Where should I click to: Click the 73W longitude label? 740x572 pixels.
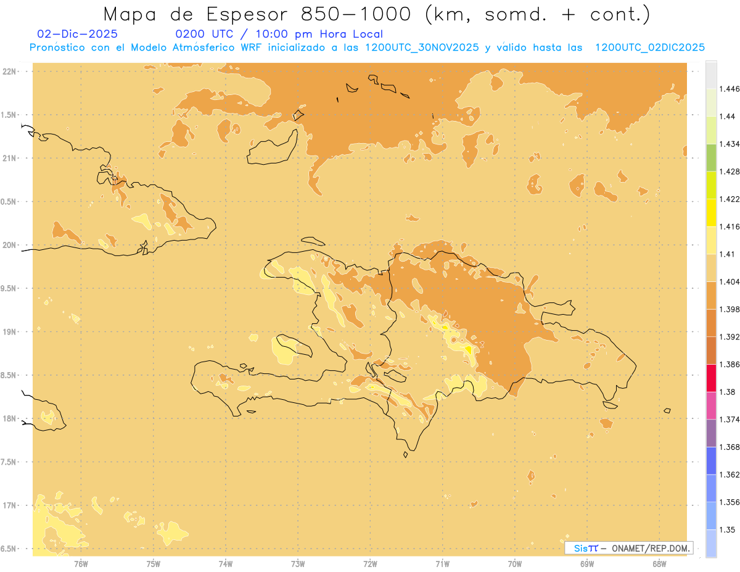click(298, 564)
